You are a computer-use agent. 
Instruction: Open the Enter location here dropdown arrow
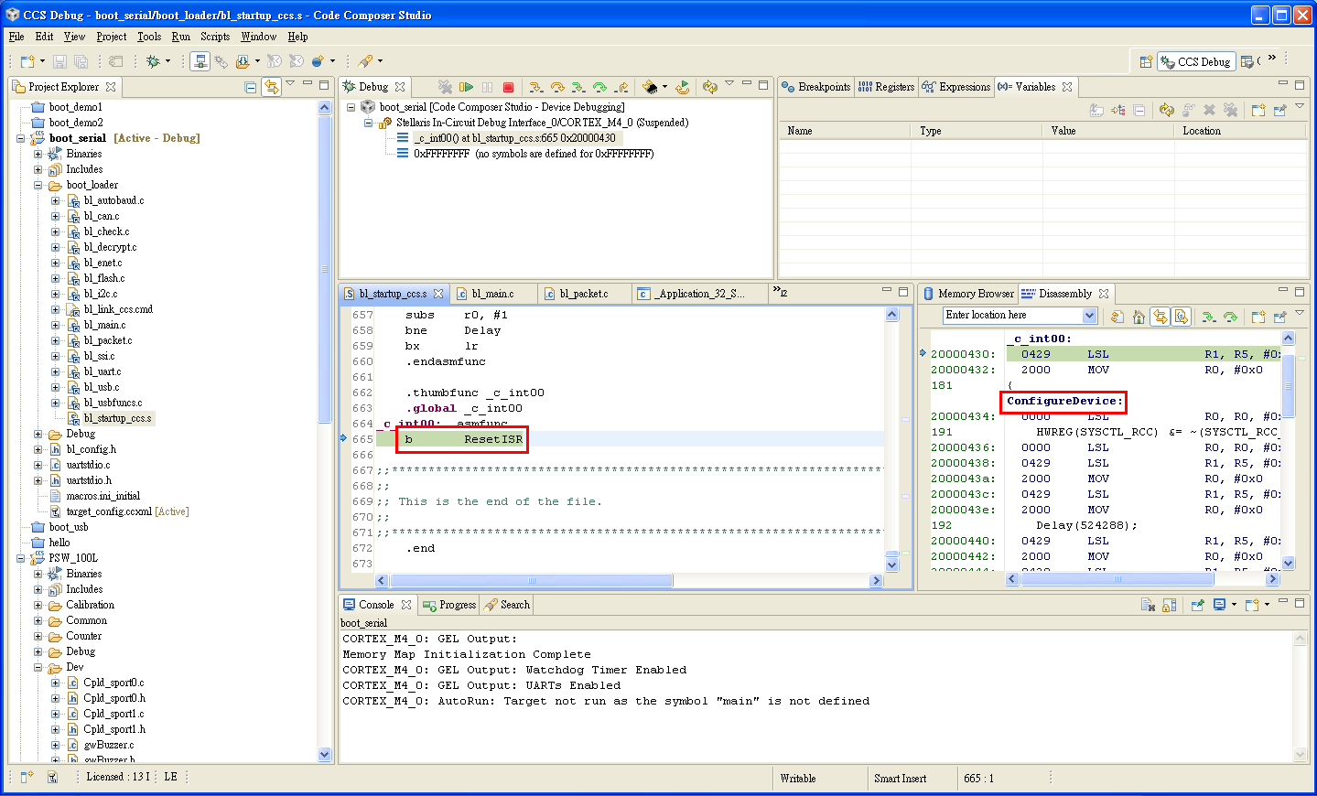click(x=1089, y=316)
